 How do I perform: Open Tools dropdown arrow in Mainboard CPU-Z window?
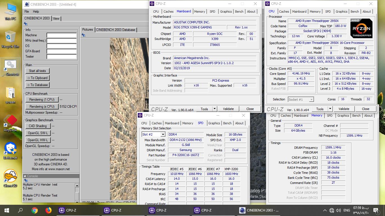pyautogui.click(x=214, y=109)
